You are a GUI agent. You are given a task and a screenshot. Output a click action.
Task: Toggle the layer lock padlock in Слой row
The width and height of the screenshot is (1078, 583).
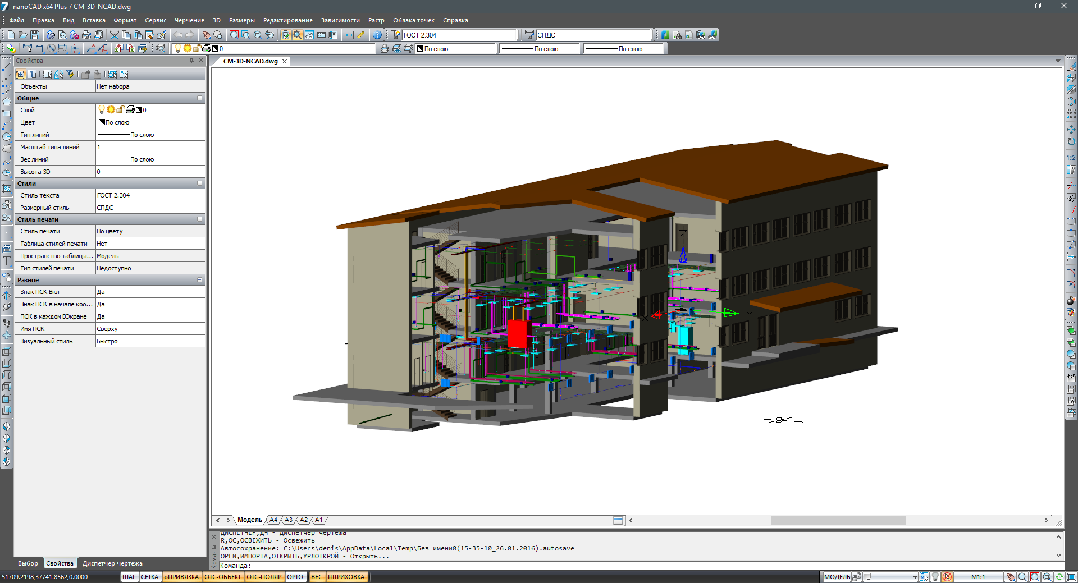click(121, 110)
